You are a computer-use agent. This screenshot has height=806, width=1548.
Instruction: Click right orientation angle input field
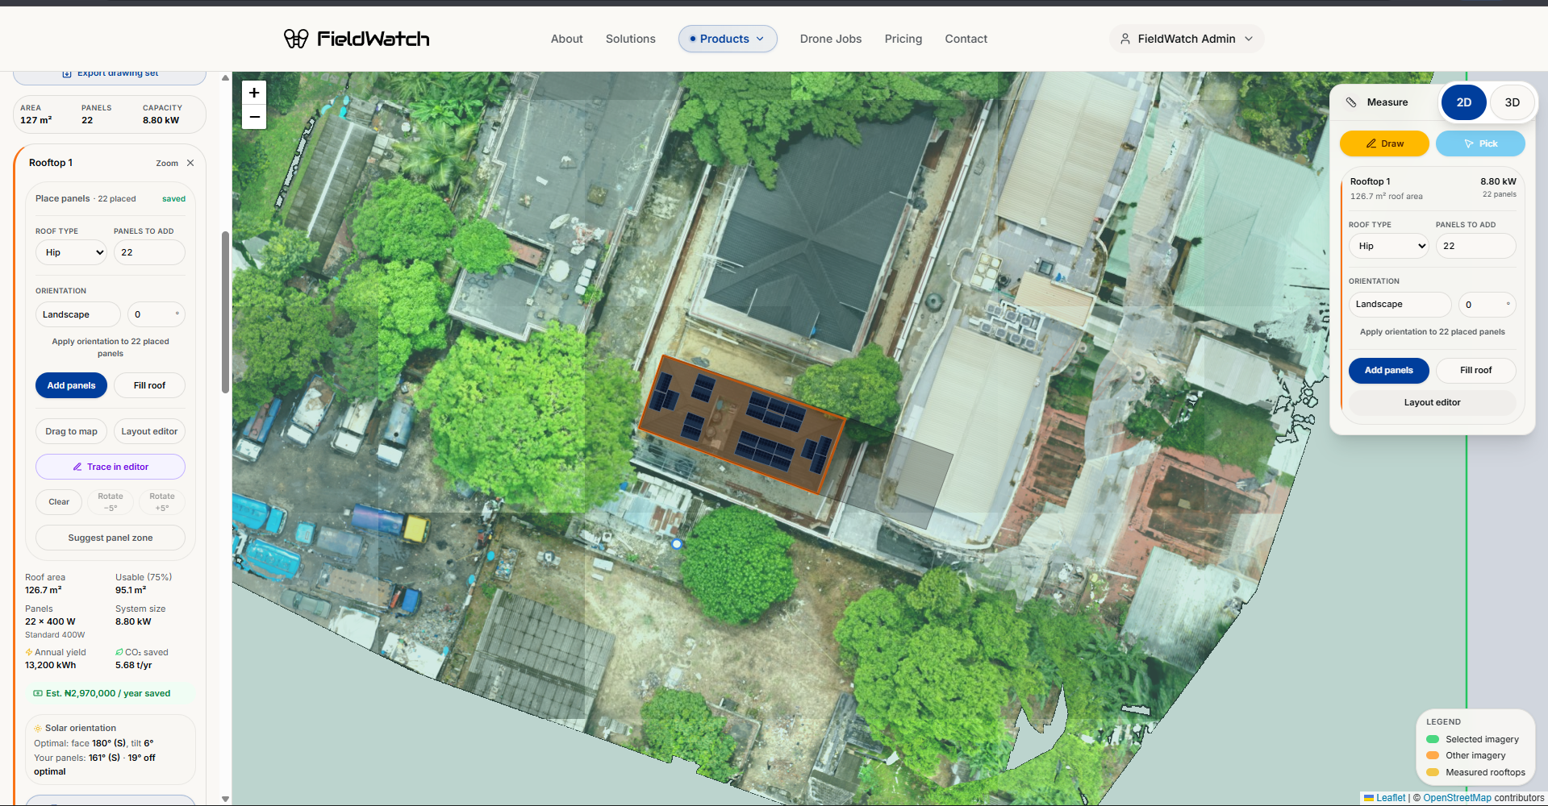coord(1487,304)
